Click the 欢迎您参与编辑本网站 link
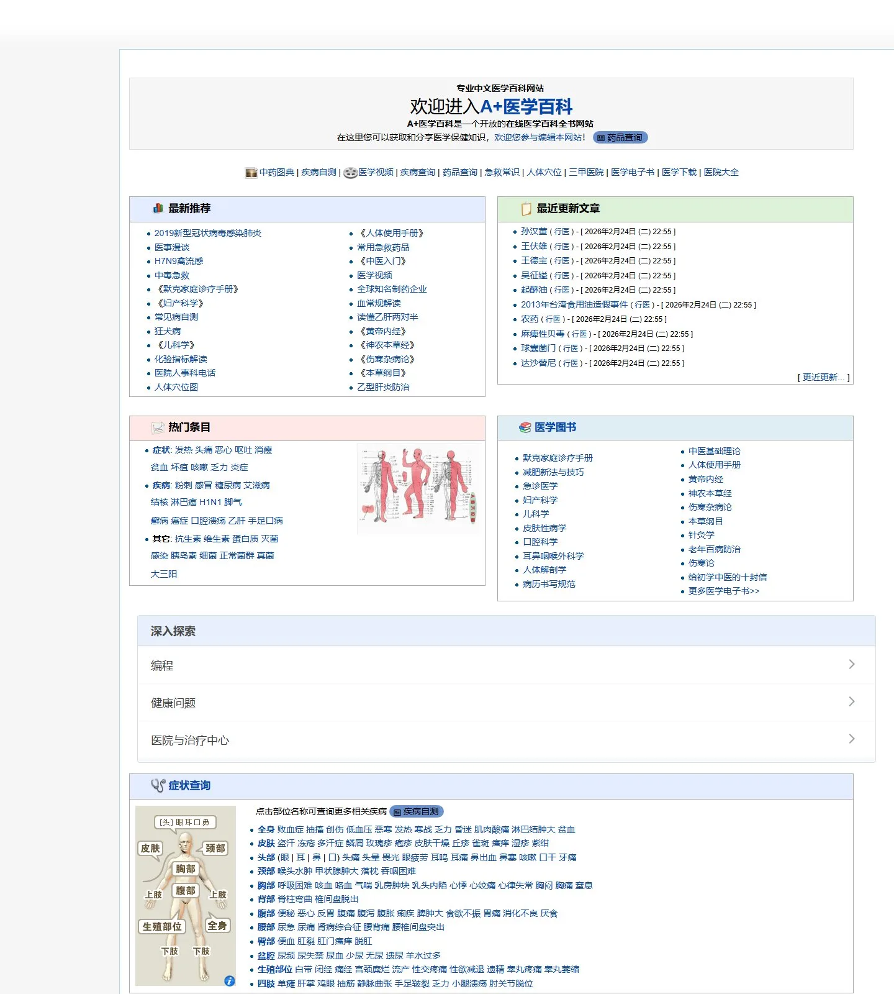Image resolution: width=894 pixels, height=994 pixels. point(538,137)
